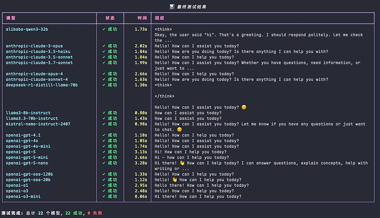Click the 'writing or ...' continuation line
380x218 pixels.
(x=172, y=168)
